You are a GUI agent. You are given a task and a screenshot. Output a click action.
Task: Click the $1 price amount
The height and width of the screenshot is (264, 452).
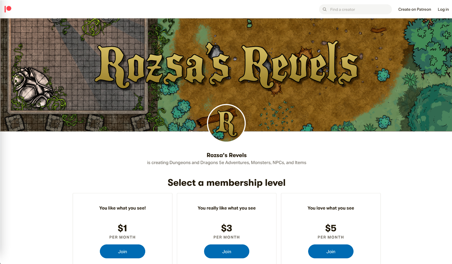(122, 228)
